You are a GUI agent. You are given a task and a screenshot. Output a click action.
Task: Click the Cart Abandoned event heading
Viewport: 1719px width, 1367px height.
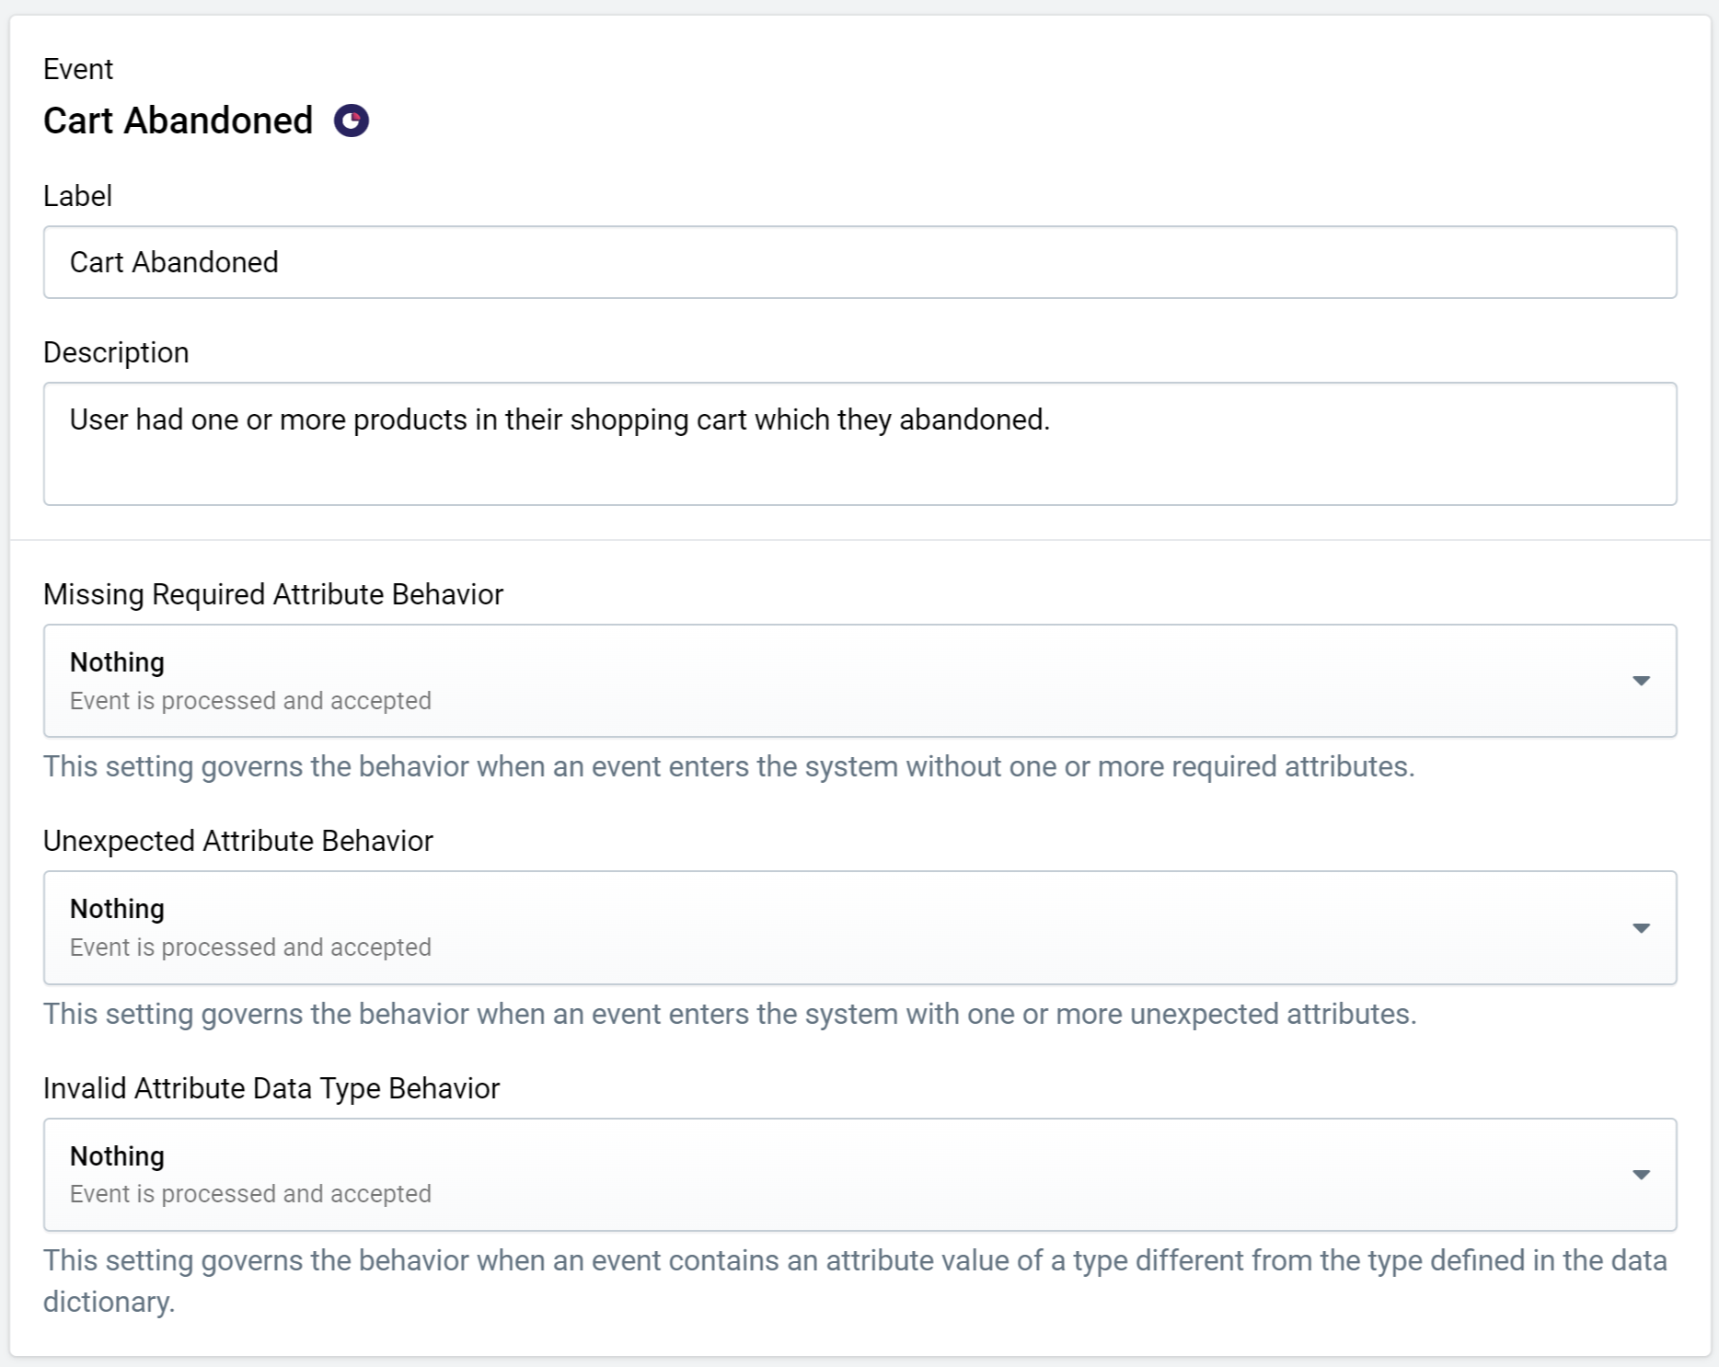point(179,121)
